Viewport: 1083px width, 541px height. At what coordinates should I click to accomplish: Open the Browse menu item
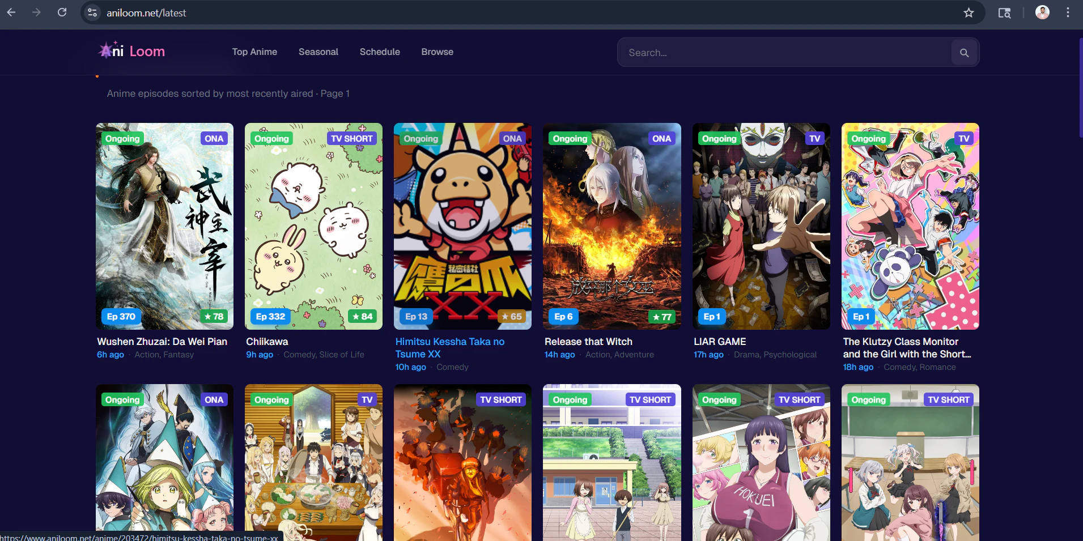tap(437, 52)
